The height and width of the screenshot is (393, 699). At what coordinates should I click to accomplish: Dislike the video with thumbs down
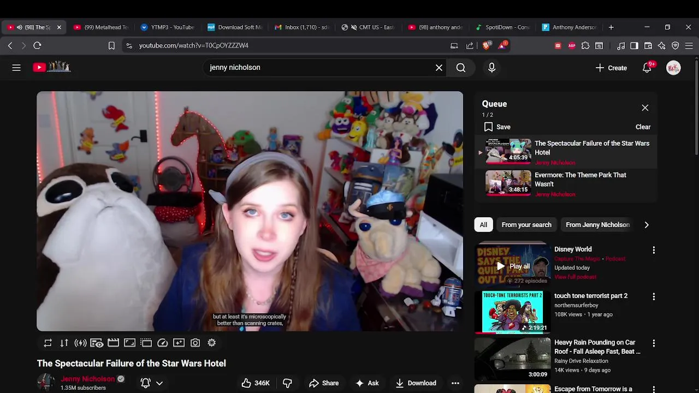(x=287, y=383)
